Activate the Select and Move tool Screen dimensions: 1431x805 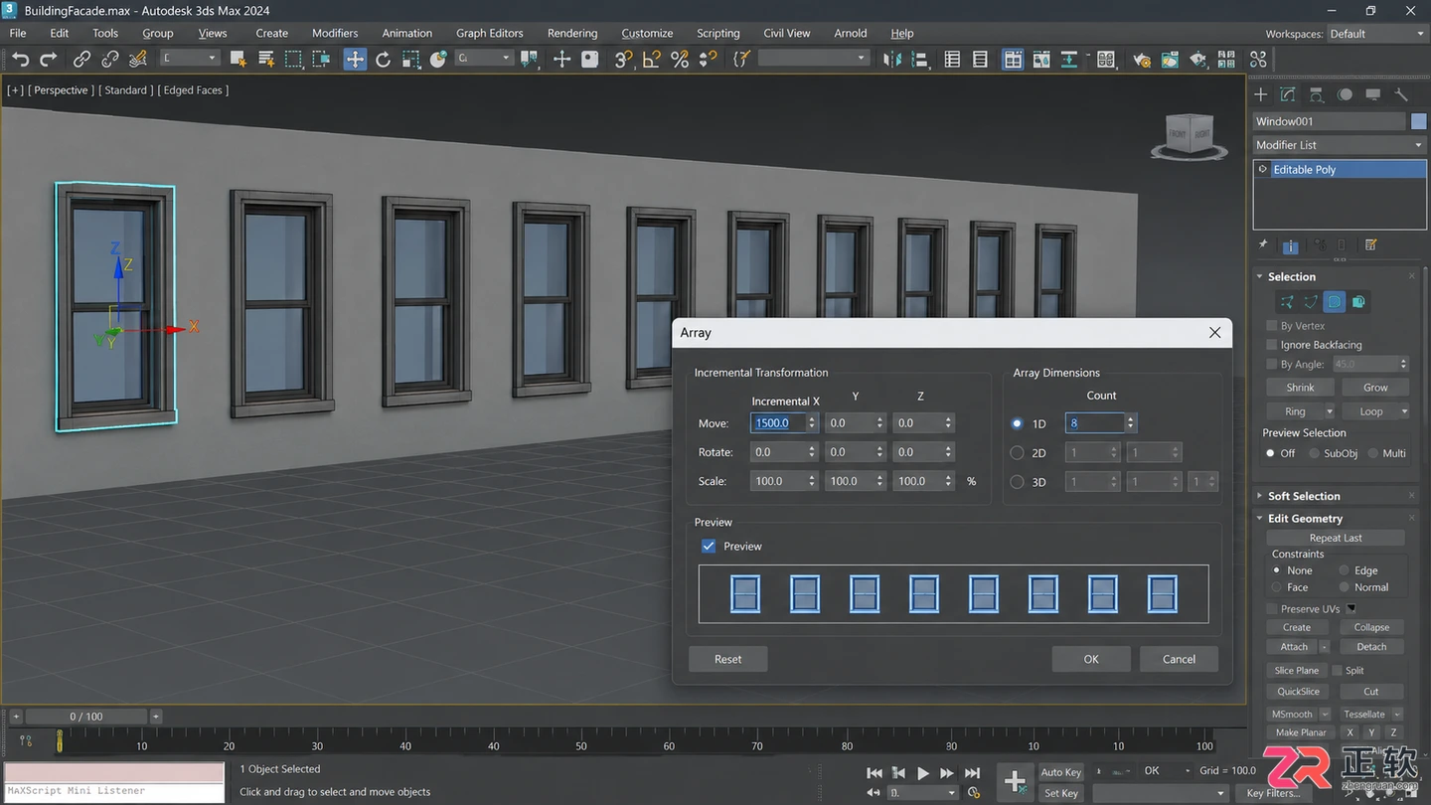click(355, 60)
